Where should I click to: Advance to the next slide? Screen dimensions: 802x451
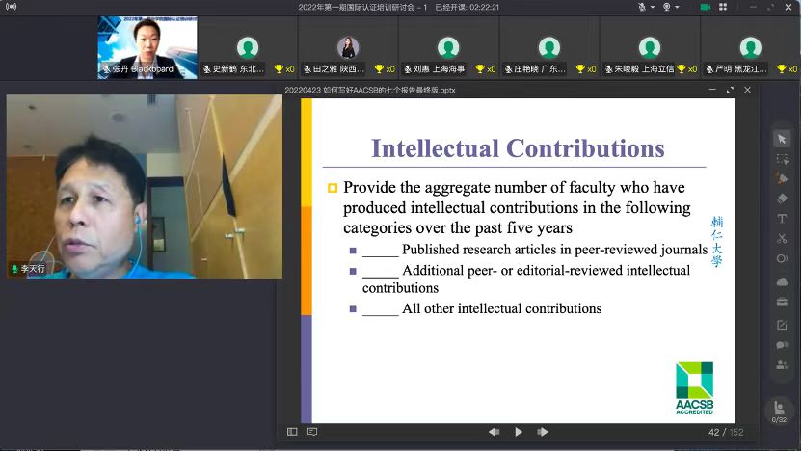[x=545, y=432]
